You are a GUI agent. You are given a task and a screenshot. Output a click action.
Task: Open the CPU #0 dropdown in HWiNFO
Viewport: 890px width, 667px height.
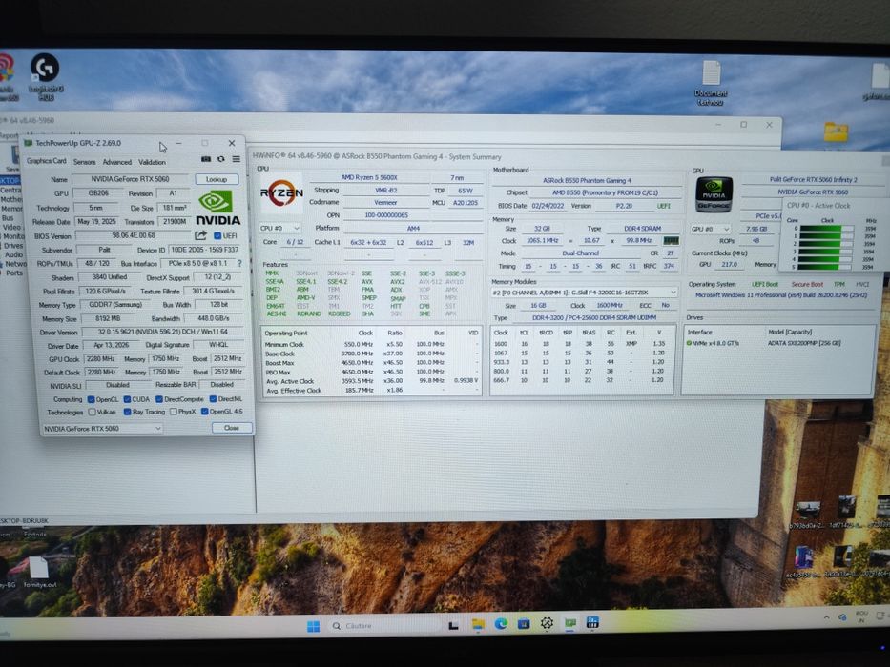279,228
